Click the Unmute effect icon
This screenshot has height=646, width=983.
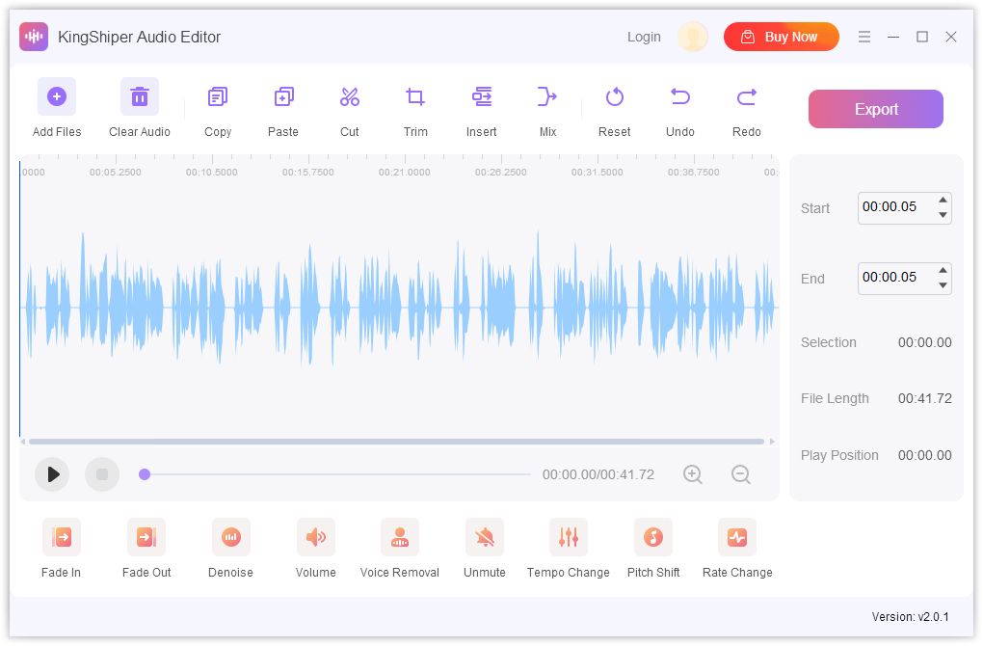(484, 537)
